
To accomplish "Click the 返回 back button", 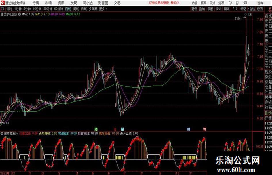I will 260,9.
